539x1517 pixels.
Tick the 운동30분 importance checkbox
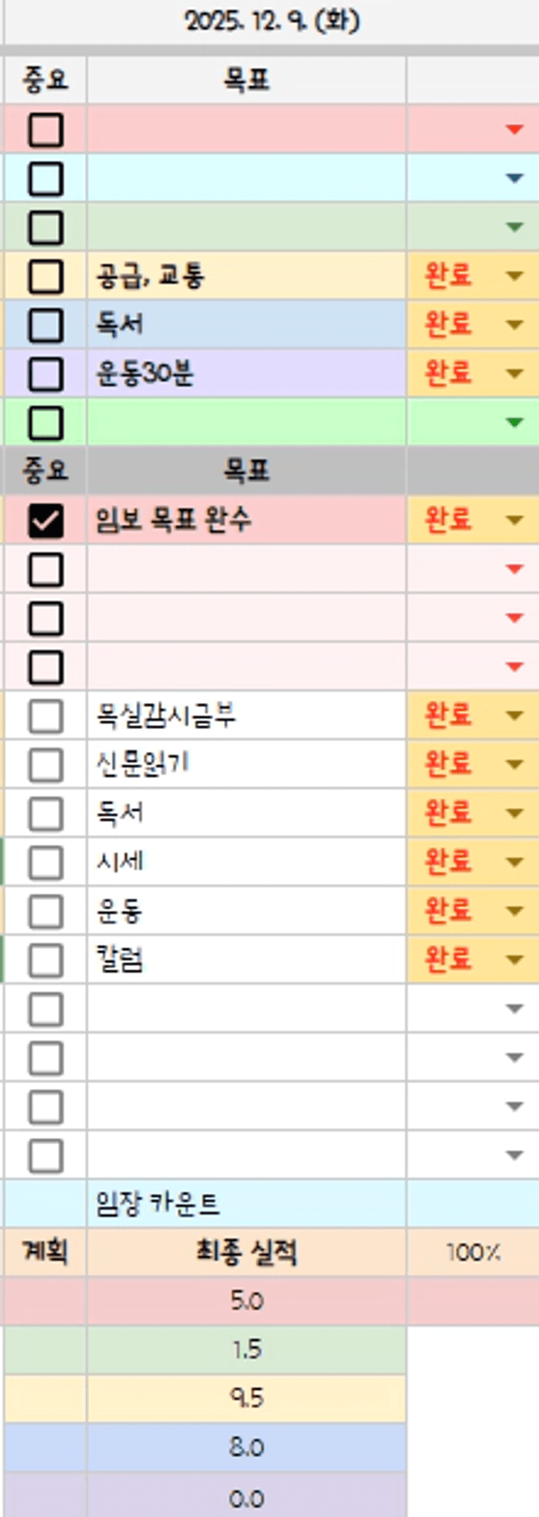click(x=46, y=373)
